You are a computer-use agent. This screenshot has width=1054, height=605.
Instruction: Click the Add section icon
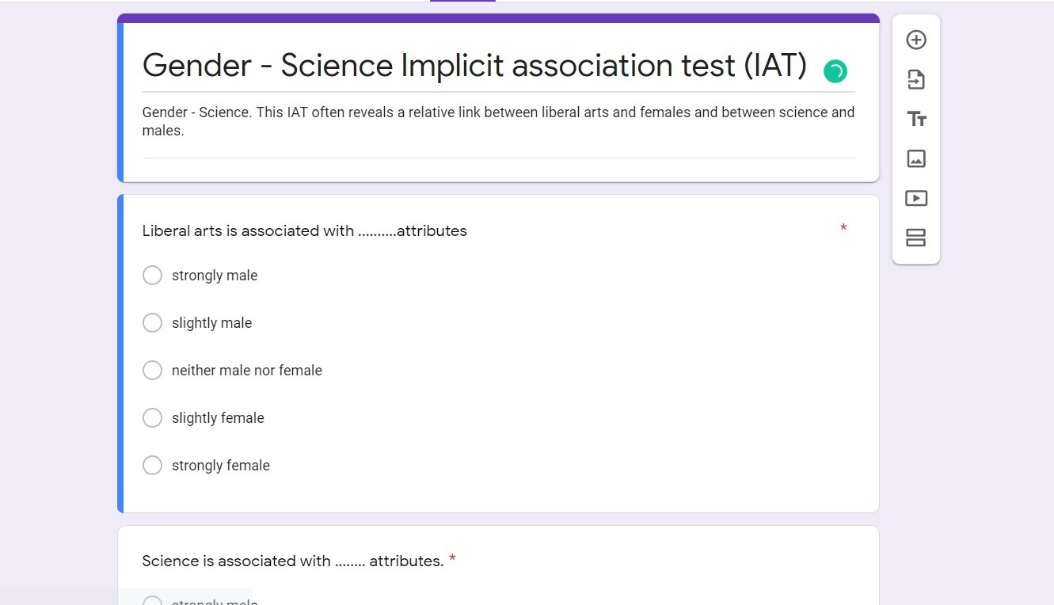click(916, 238)
